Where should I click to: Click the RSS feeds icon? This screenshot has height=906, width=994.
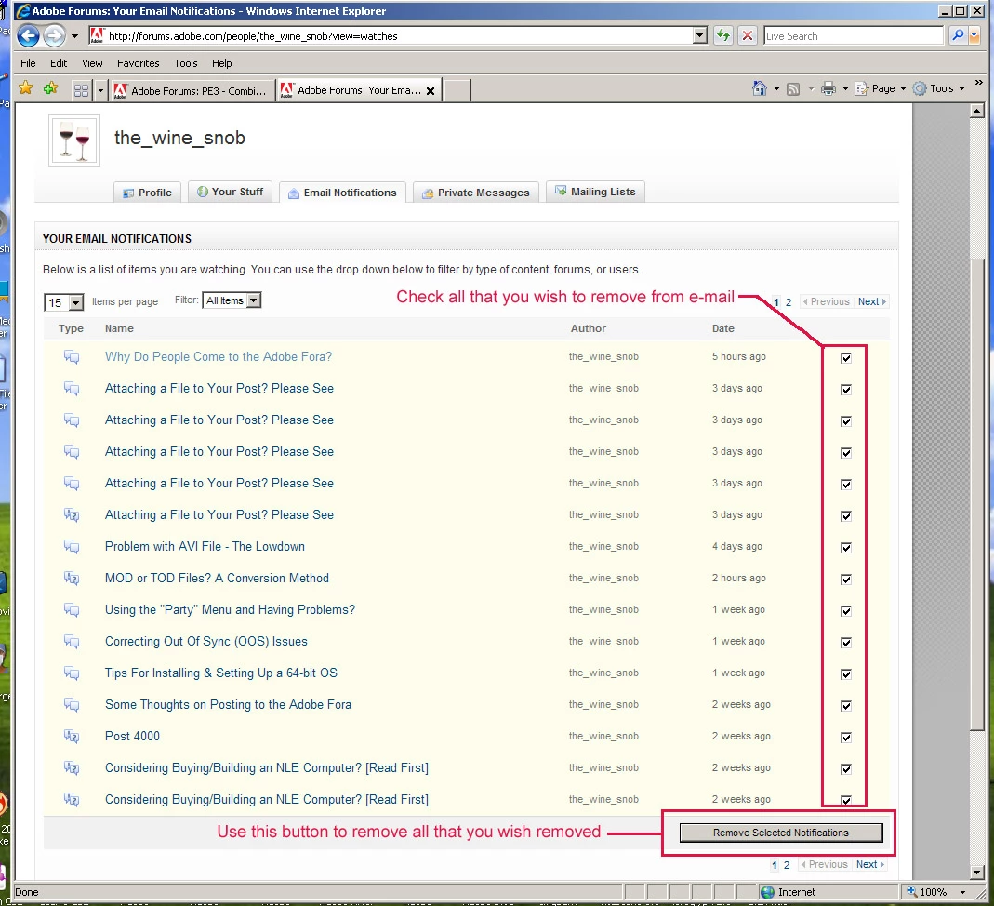coord(793,89)
